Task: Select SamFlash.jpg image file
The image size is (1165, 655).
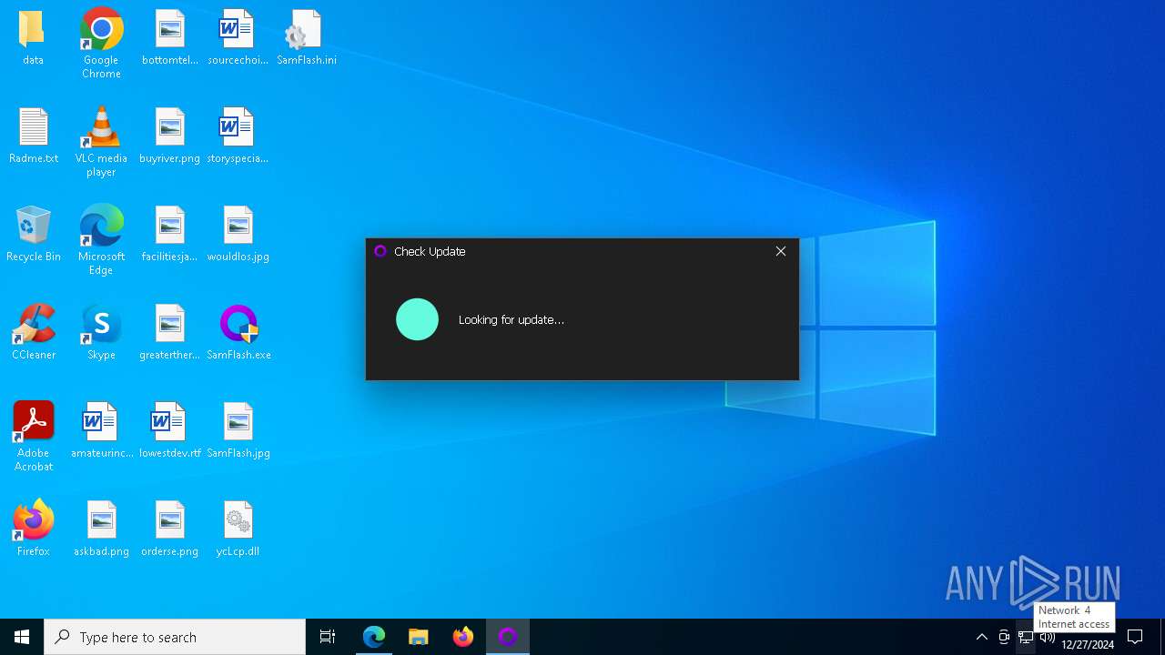Action: pyautogui.click(x=238, y=430)
